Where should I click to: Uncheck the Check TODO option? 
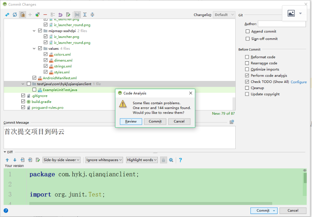tap(247, 82)
